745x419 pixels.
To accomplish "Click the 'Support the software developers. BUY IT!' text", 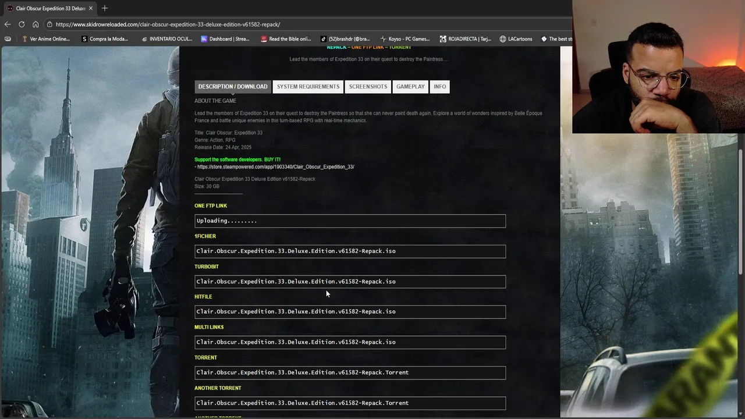I will [237, 159].
